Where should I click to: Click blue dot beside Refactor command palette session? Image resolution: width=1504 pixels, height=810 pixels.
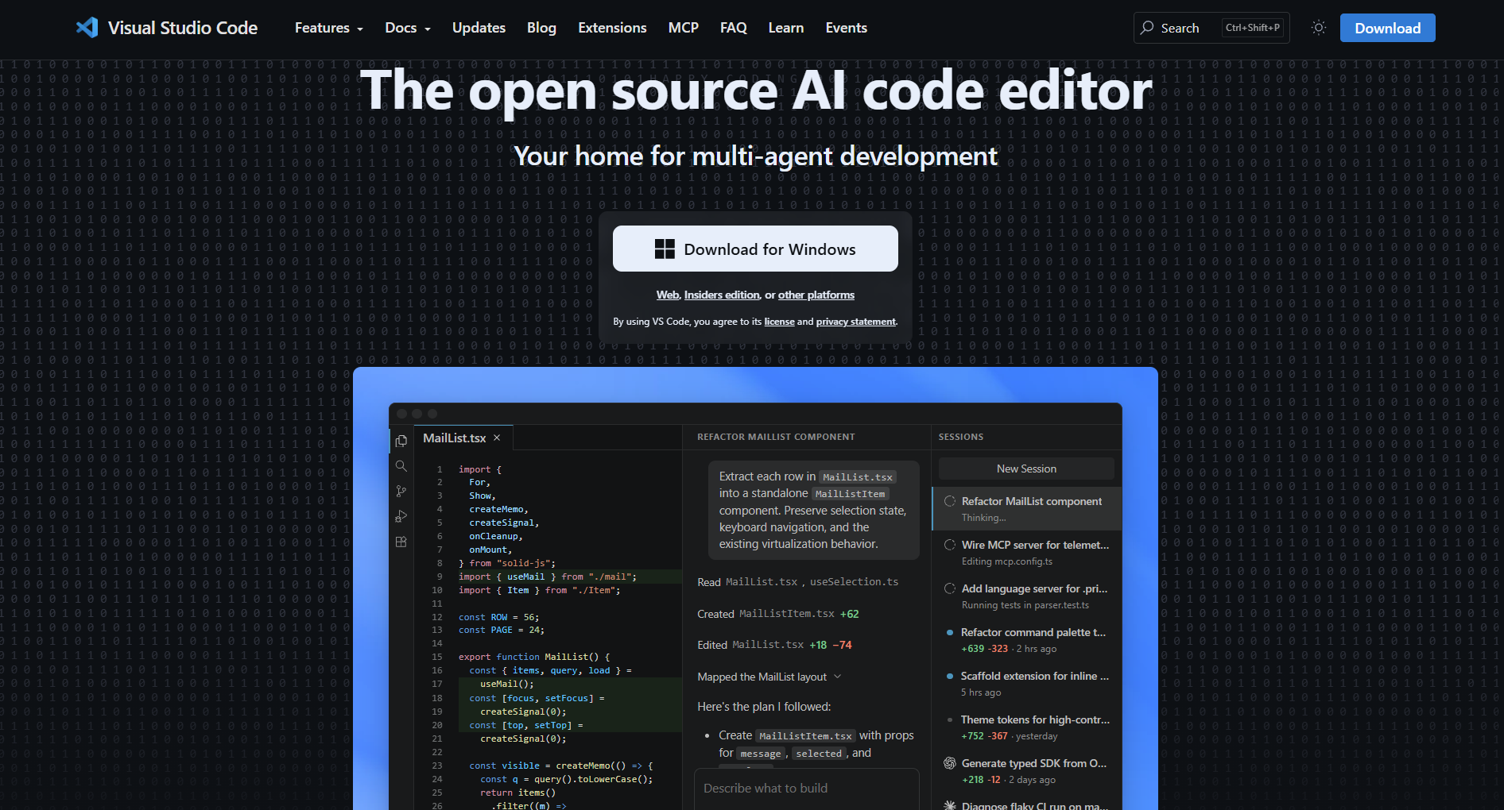(x=950, y=632)
